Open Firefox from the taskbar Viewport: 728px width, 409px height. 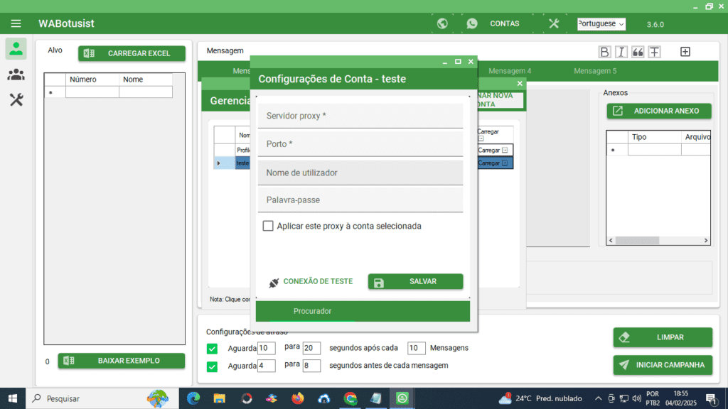[298, 398]
